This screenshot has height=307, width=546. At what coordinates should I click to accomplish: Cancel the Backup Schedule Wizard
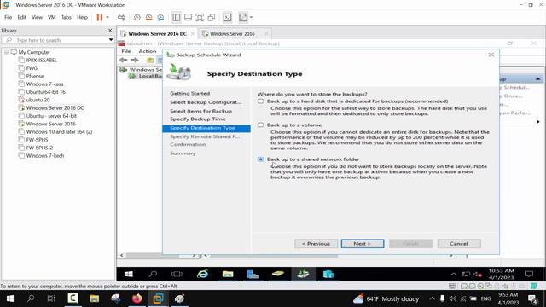[x=459, y=244]
